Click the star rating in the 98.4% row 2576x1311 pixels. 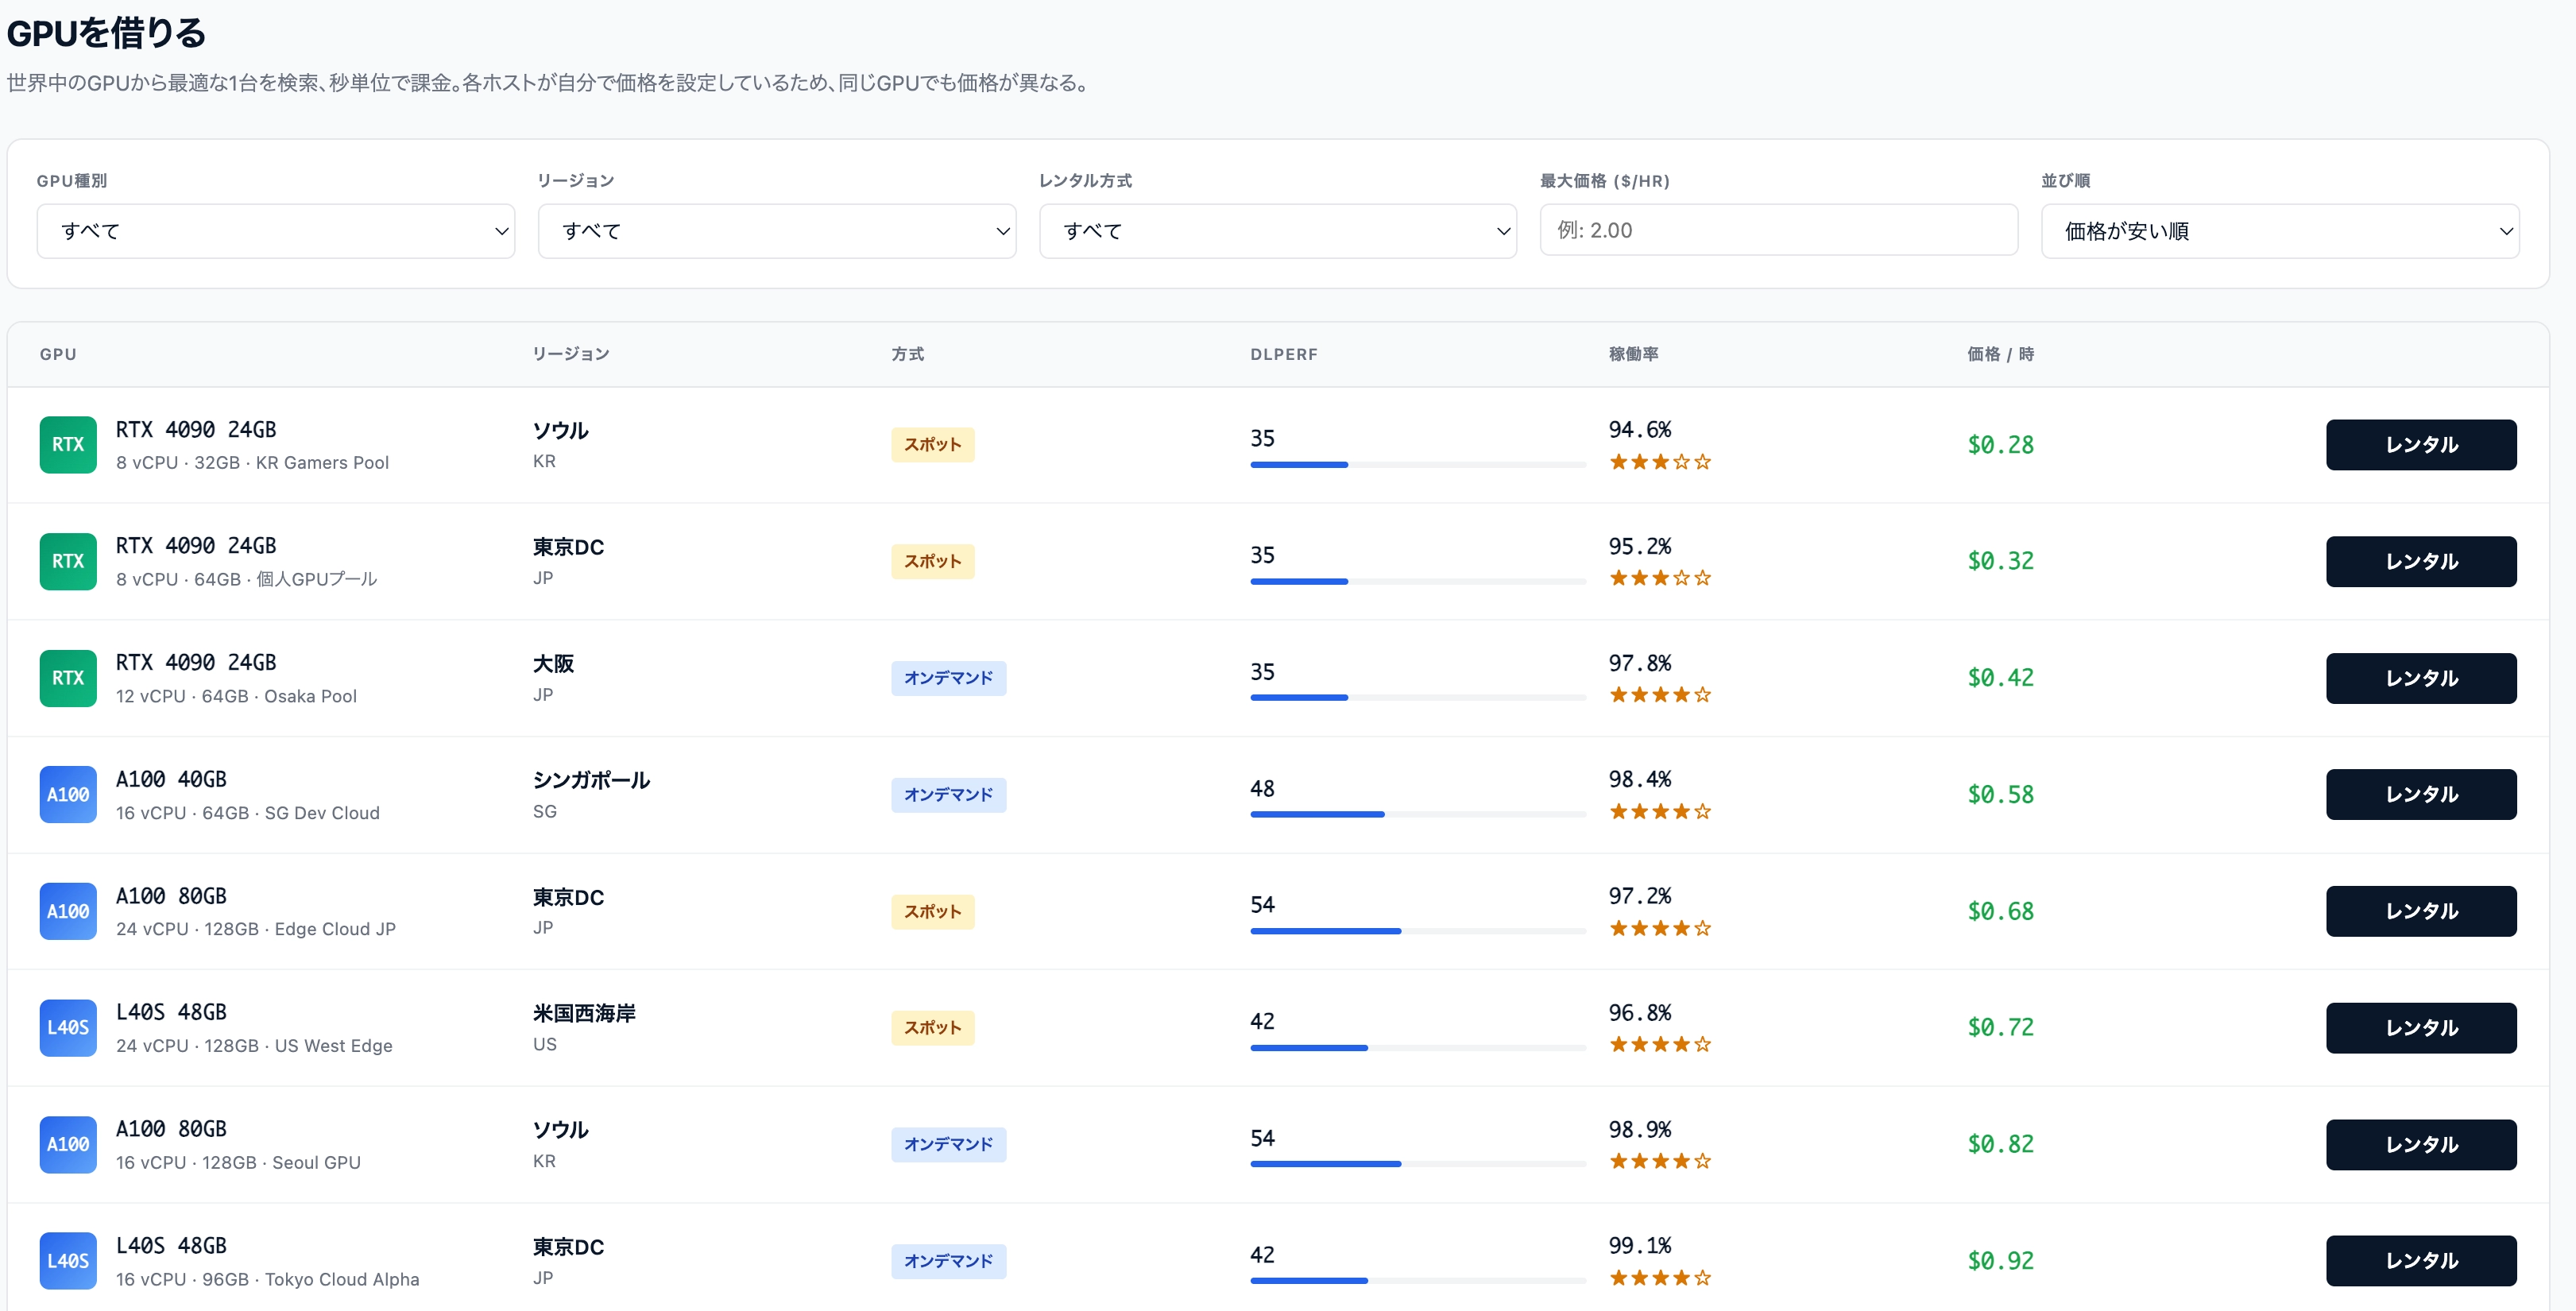coord(1660,812)
